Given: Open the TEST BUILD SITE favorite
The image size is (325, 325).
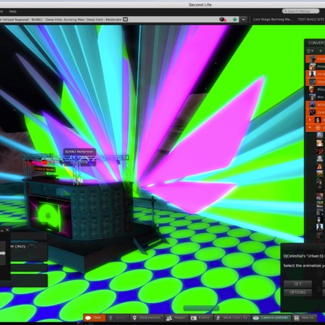Looking at the screenshot, I should pyautogui.click(x=311, y=19).
